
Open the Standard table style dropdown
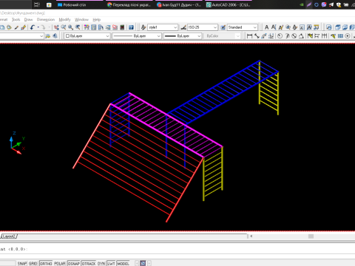click(x=255, y=27)
